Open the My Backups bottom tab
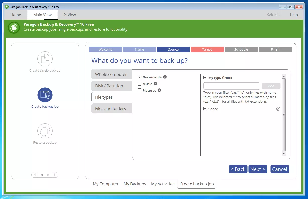 pyautogui.click(x=135, y=184)
